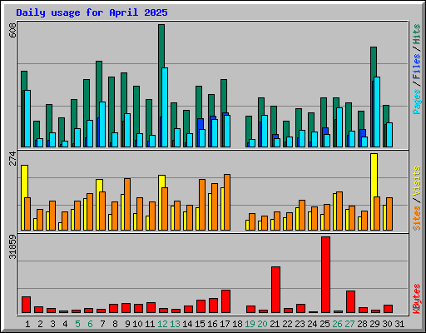
Task: Select the green Hits bar for day 7
Action: coord(99,82)
